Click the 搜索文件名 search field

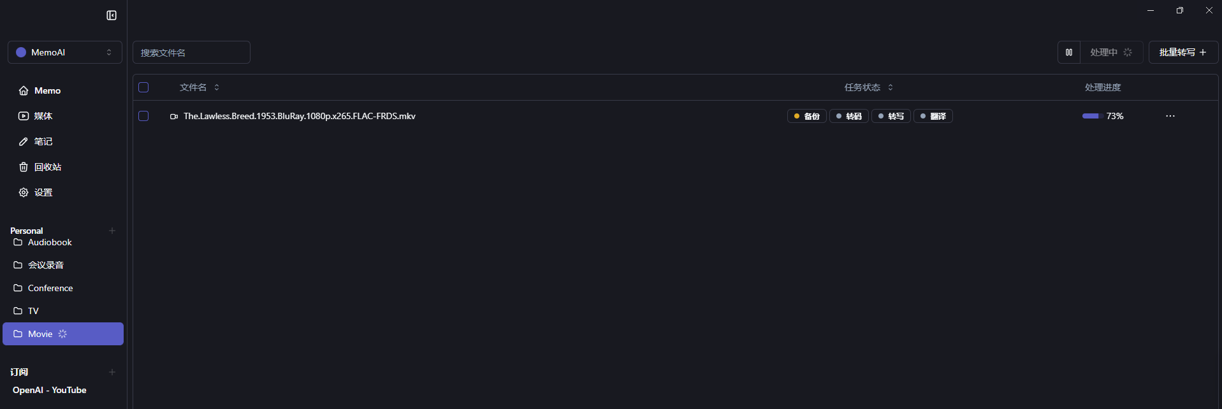pos(191,52)
